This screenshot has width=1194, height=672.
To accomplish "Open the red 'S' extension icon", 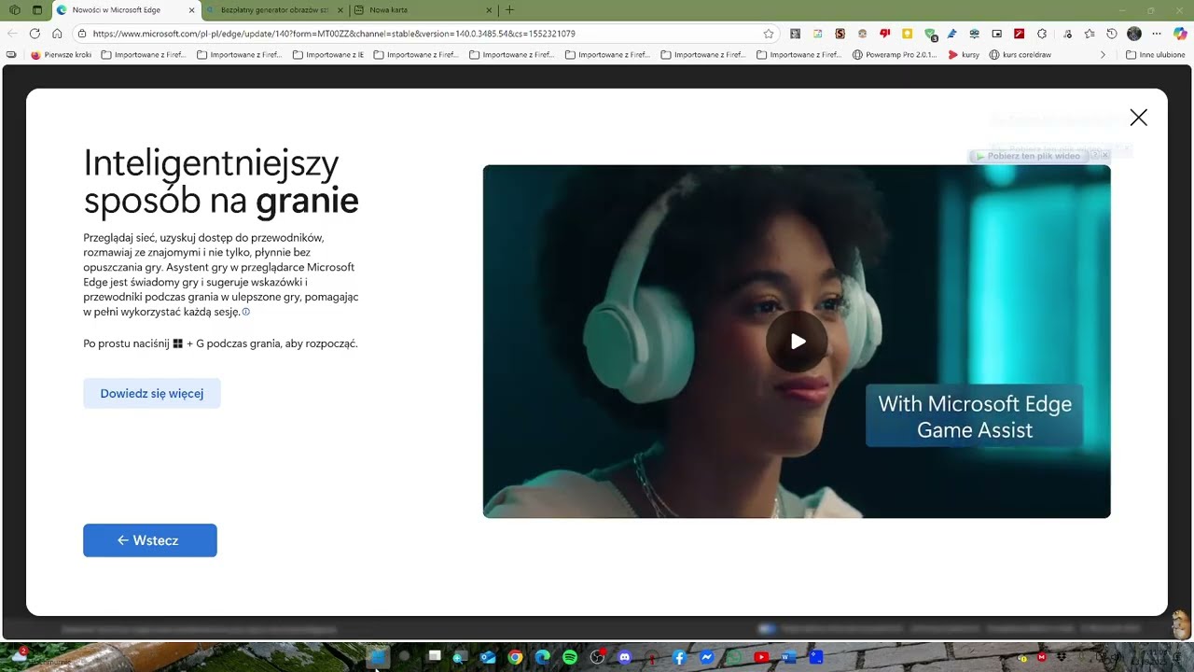I will [840, 34].
